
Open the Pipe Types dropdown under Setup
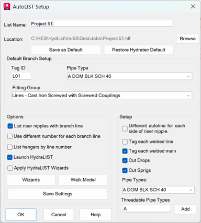[158, 190]
